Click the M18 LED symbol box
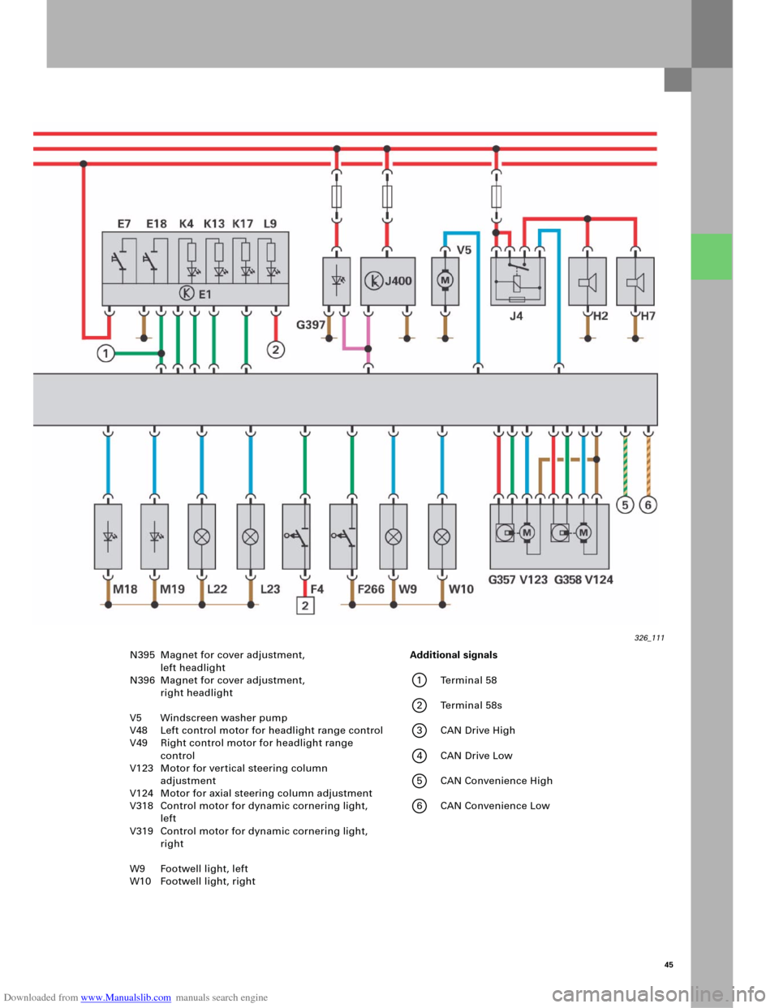The height and width of the screenshot is (1008, 779). [108, 536]
